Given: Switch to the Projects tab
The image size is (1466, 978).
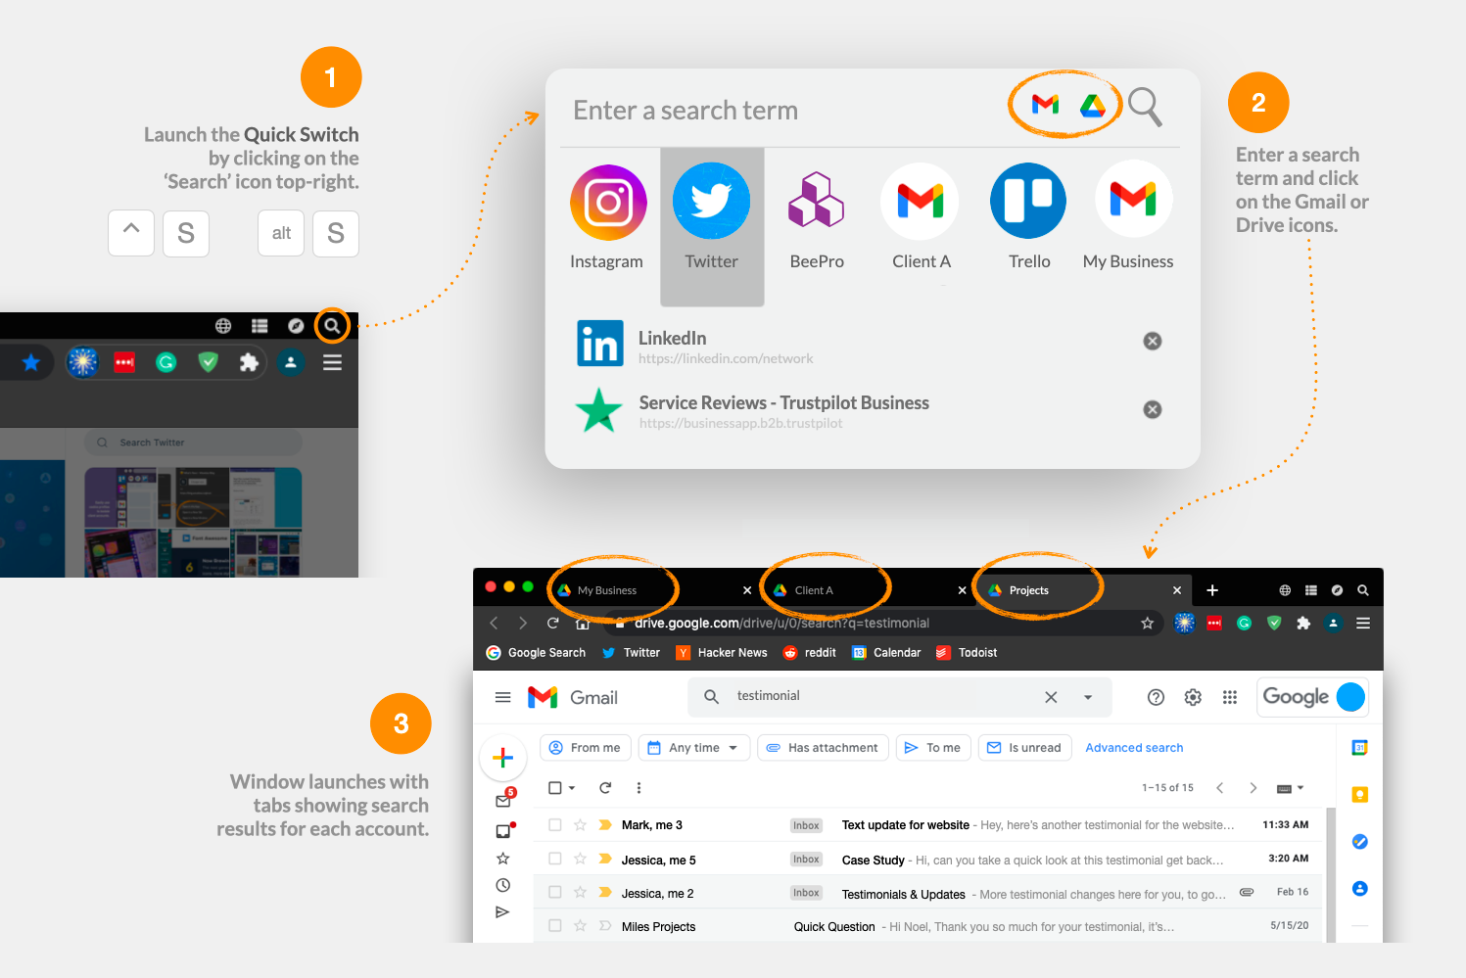Looking at the screenshot, I should pos(1028,590).
